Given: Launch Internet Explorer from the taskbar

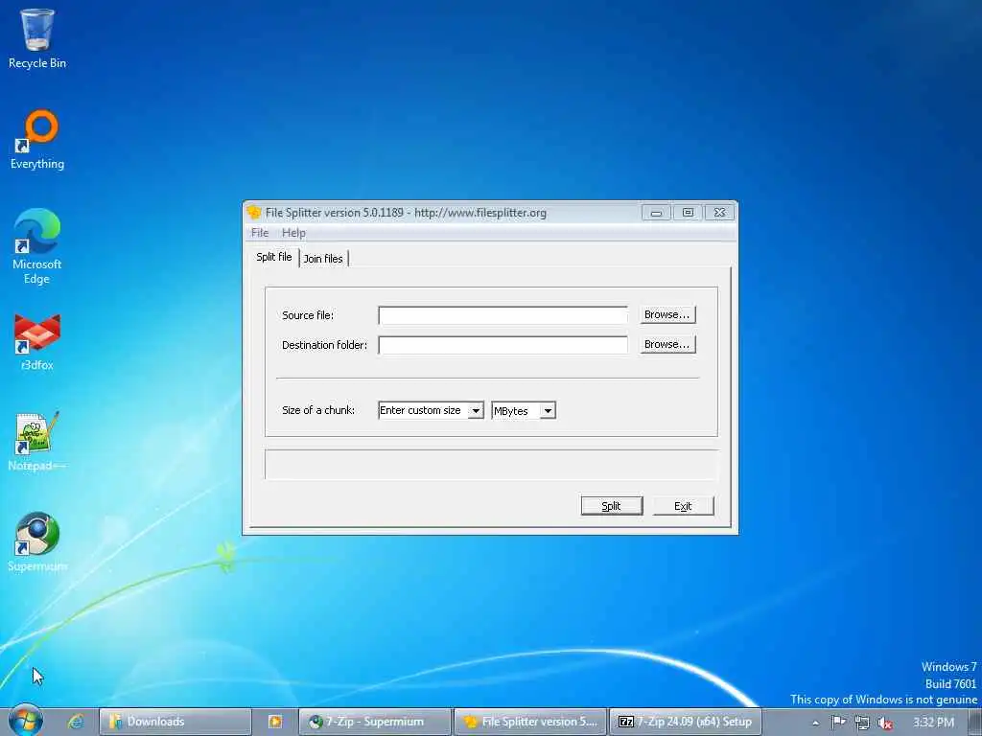Looking at the screenshot, I should point(77,722).
